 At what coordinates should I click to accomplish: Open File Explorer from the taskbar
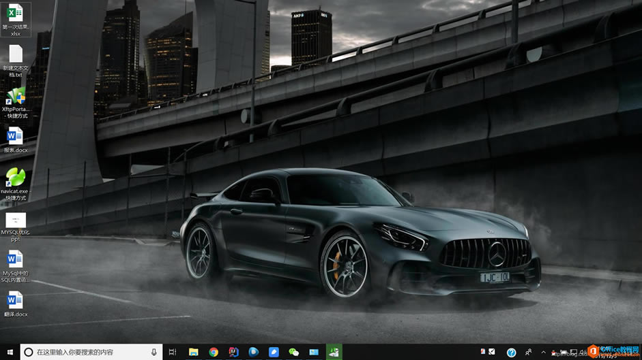click(x=193, y=352)
